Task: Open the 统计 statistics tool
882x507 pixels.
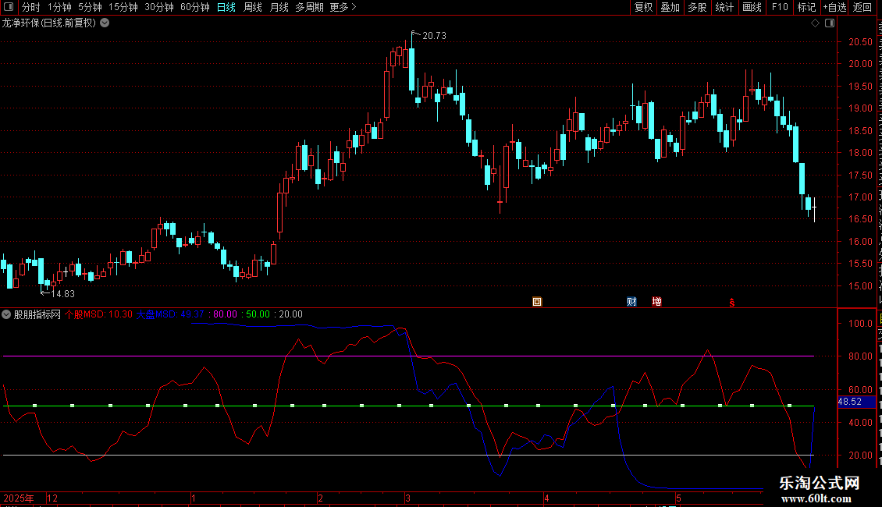Action: pyautogui.click(x=724, y=7)
